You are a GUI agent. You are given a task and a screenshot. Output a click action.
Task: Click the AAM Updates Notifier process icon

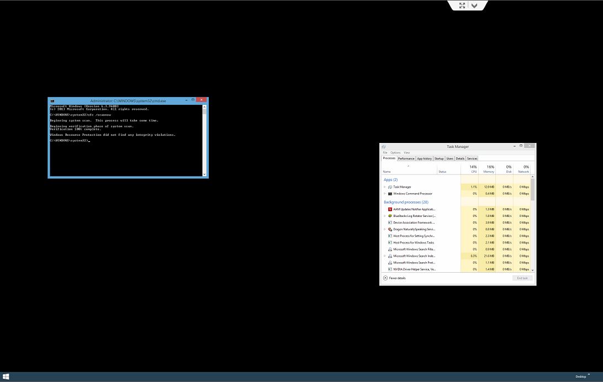[x=390, y=209]
